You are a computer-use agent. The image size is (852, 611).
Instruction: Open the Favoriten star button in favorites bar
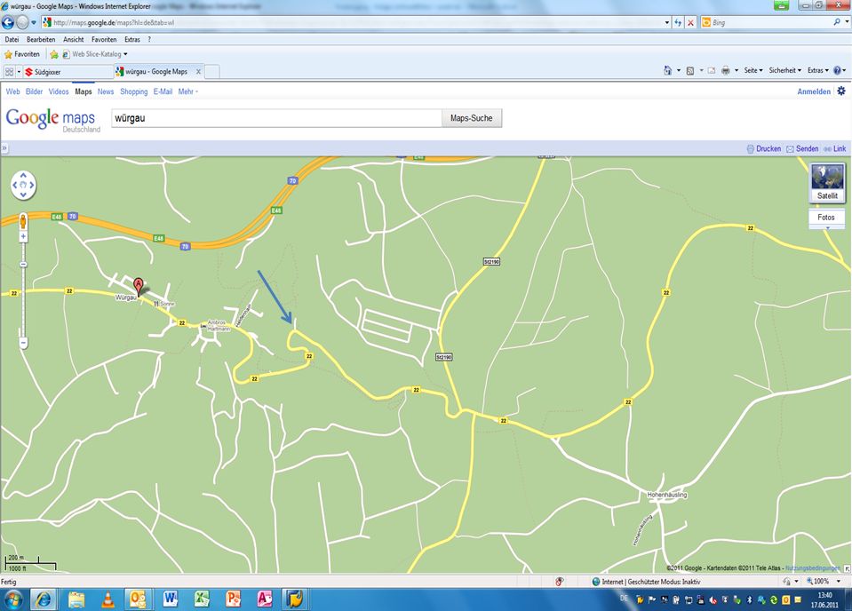tap(21, 54)
